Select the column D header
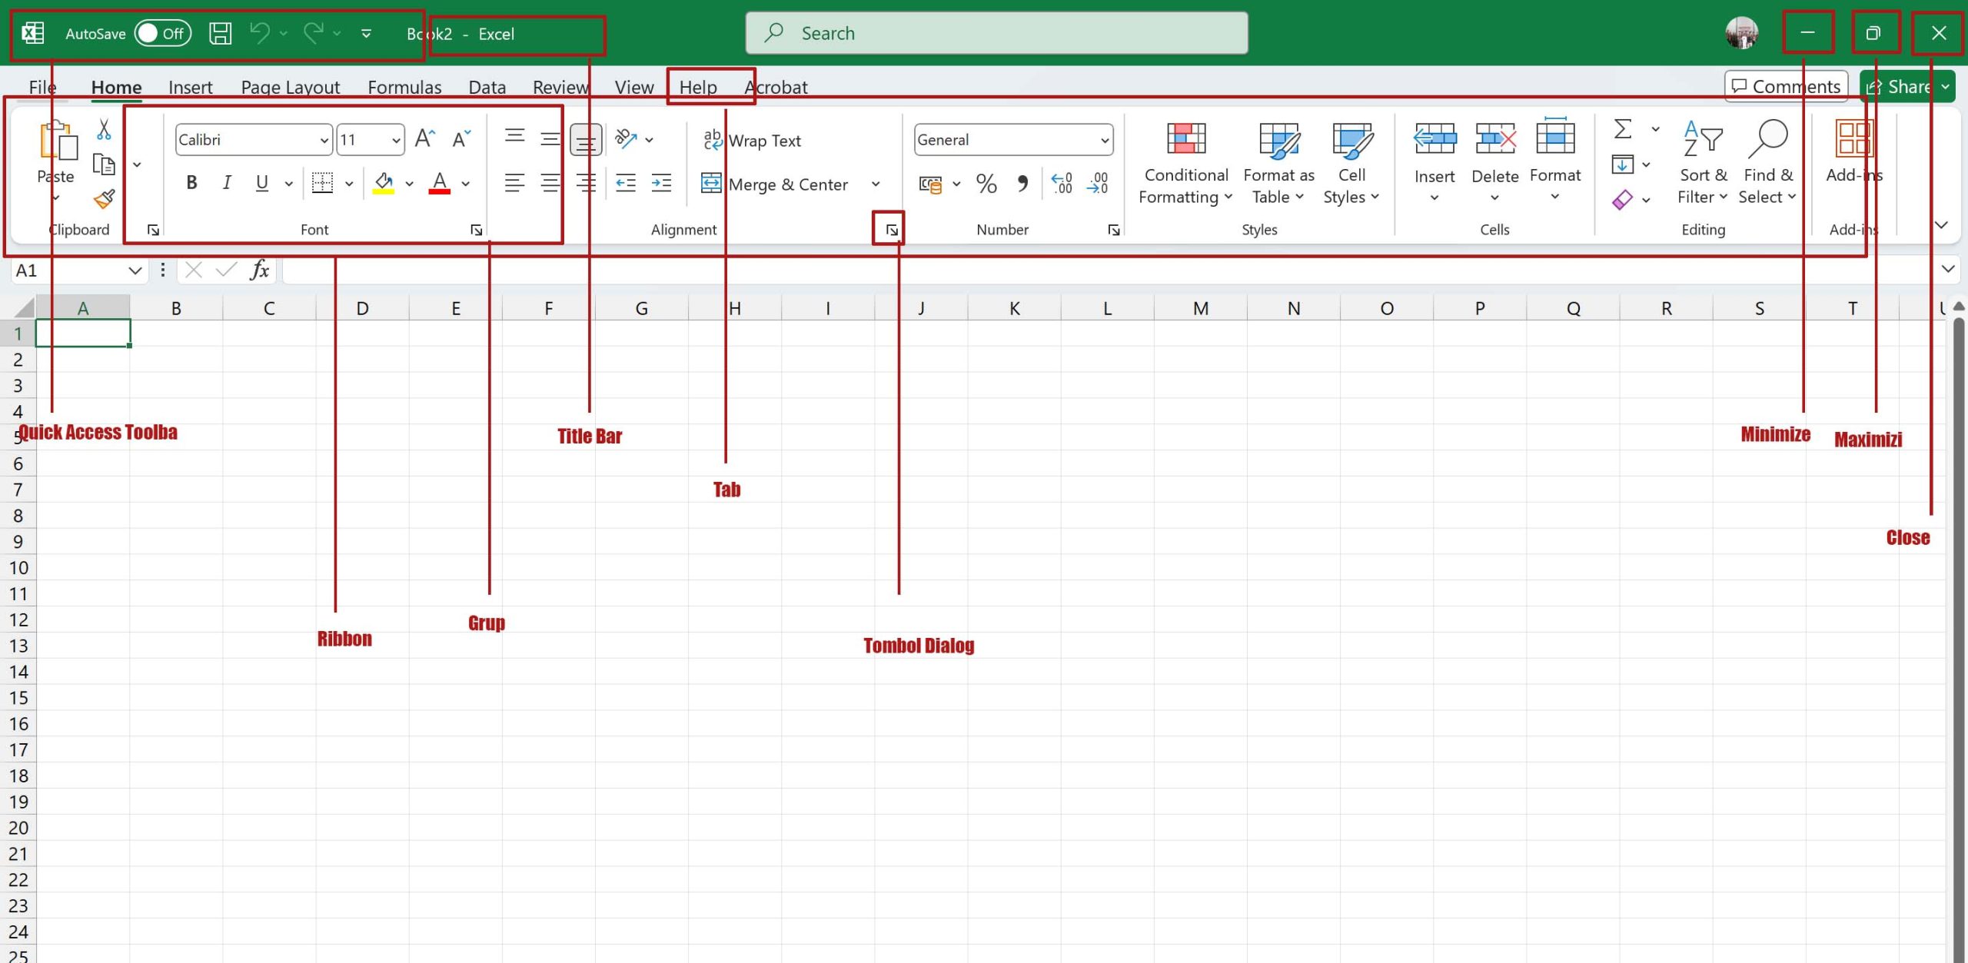This screenshot has height=963, width=1968. coord(362,308)
